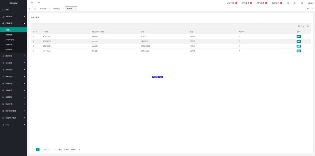Click the page number jump input field
The image size is (315, 156).
click(x=51, y=150)
